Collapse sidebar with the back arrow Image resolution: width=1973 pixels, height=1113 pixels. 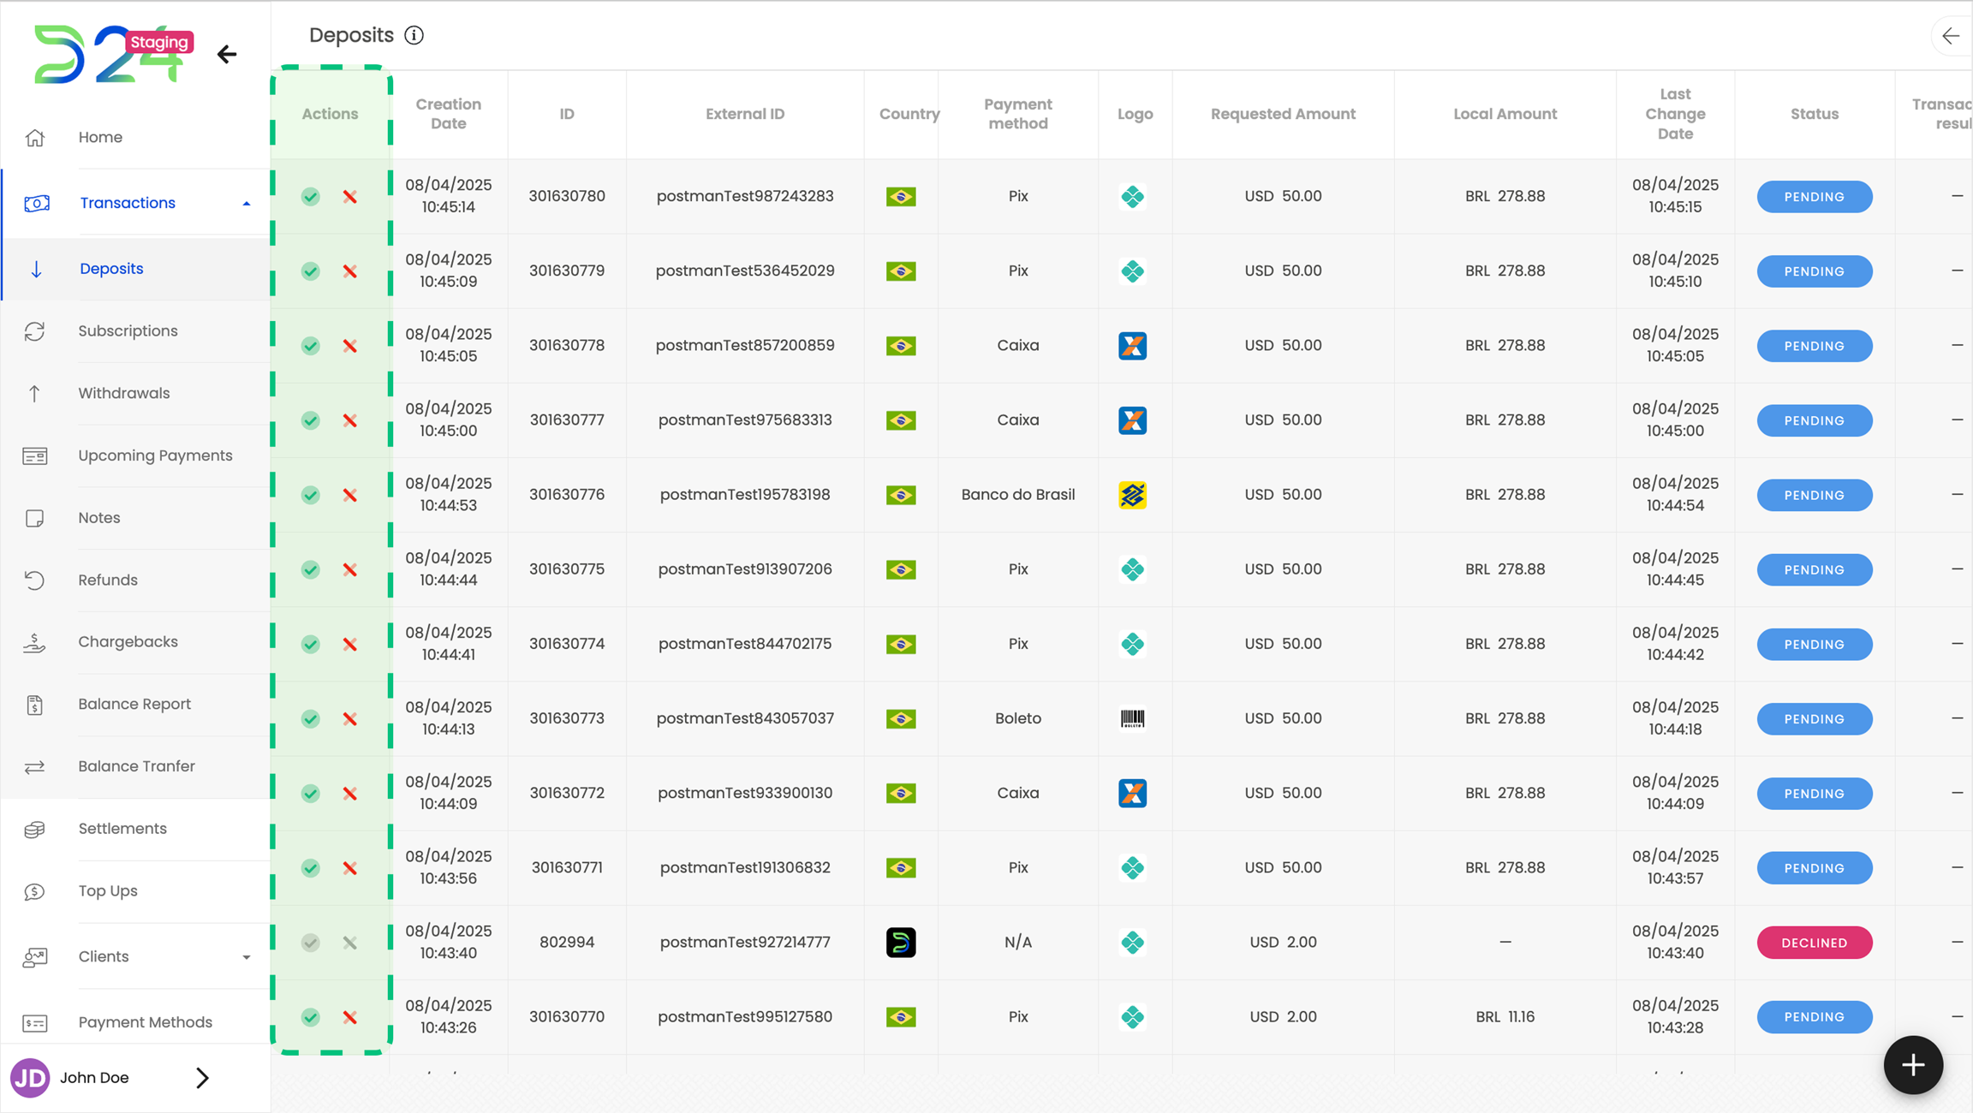tap(227, 55)
